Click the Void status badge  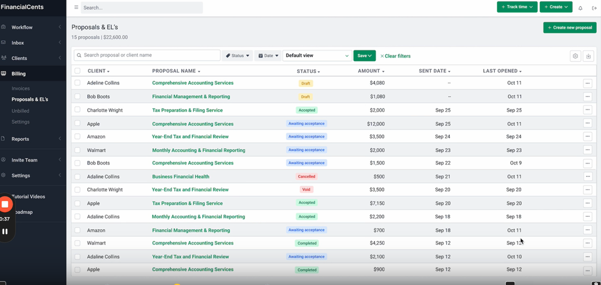click(307, 190)
